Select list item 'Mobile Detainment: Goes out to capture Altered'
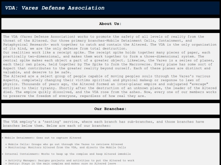 coord(43,138)
